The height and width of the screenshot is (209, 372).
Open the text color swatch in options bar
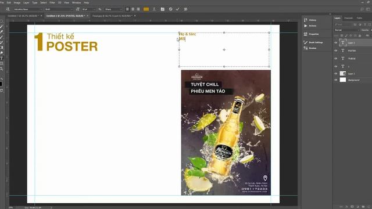coord(146,9)
